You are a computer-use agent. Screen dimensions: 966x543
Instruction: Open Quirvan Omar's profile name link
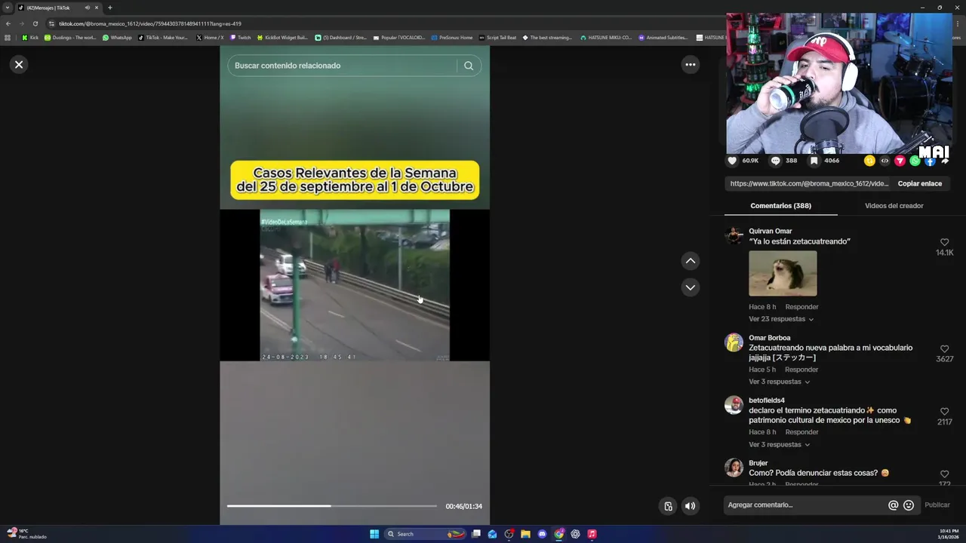coord(770,231)
